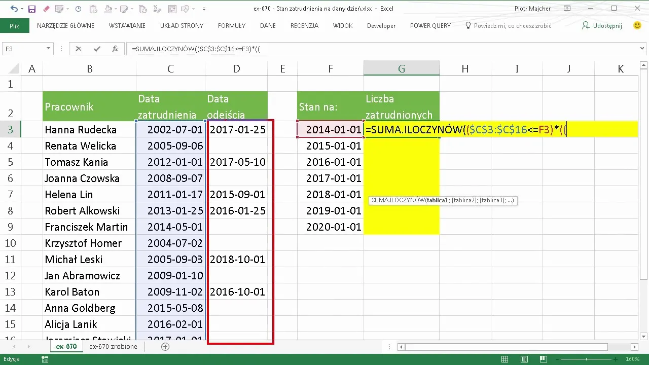Screen dimensions: 649x365
Task: Click the pink eraser icon in quick access
Action: pyautogui.click(x=47, y=9)
